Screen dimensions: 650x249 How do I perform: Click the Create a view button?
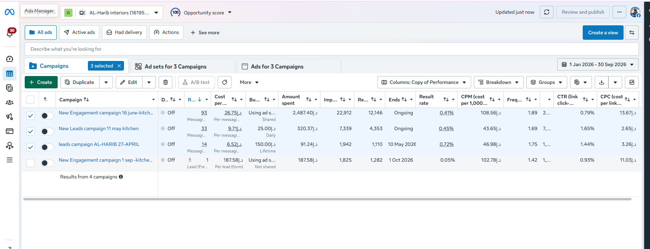click(603, 33)
